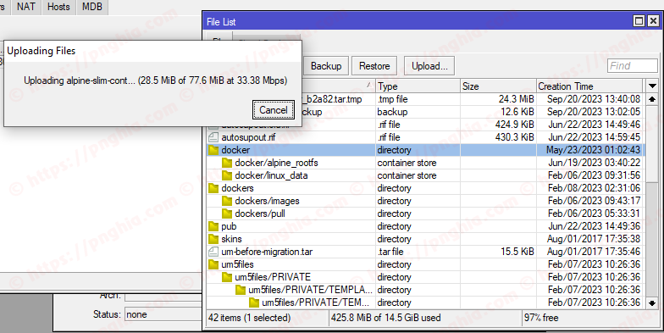Select the um5files/PRIVATE folder icon

[x=227, y=277]
